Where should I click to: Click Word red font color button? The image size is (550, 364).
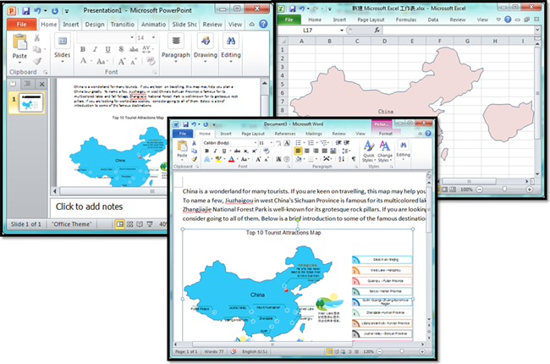(231, 159)
